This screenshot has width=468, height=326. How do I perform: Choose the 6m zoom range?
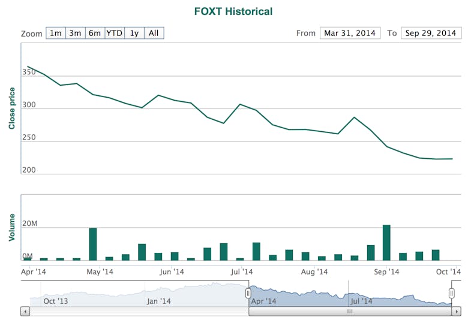pos(95,33)
